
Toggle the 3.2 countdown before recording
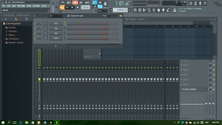pyautogui.click(x=75, y=2)
